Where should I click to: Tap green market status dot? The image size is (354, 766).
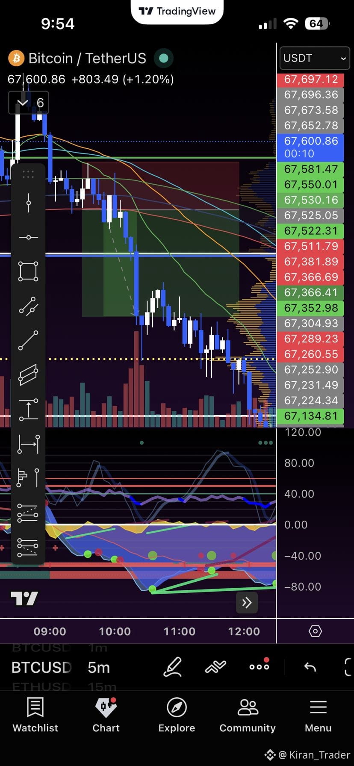point(163,58)
